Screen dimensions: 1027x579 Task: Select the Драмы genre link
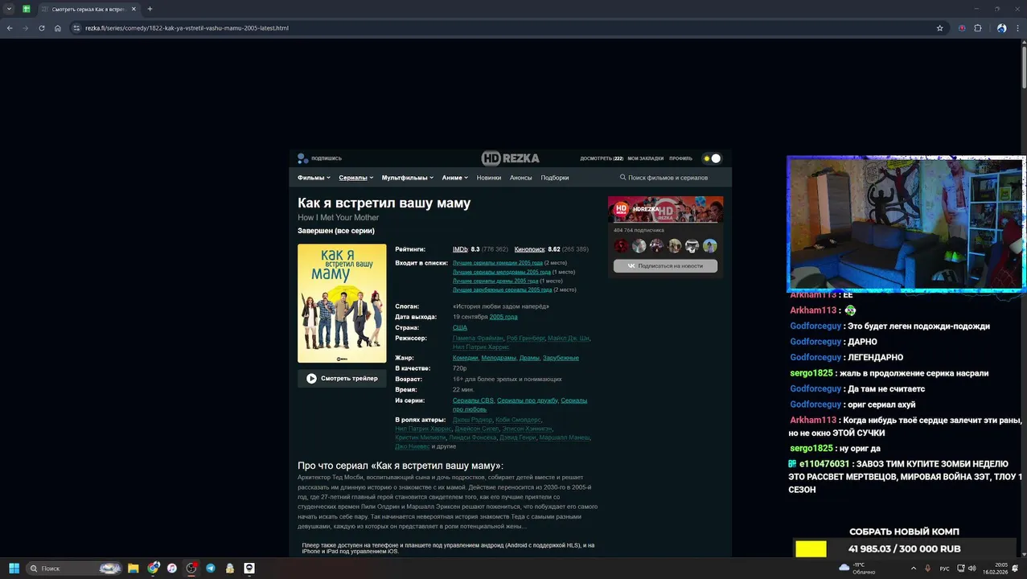click(x=529, y=358)
